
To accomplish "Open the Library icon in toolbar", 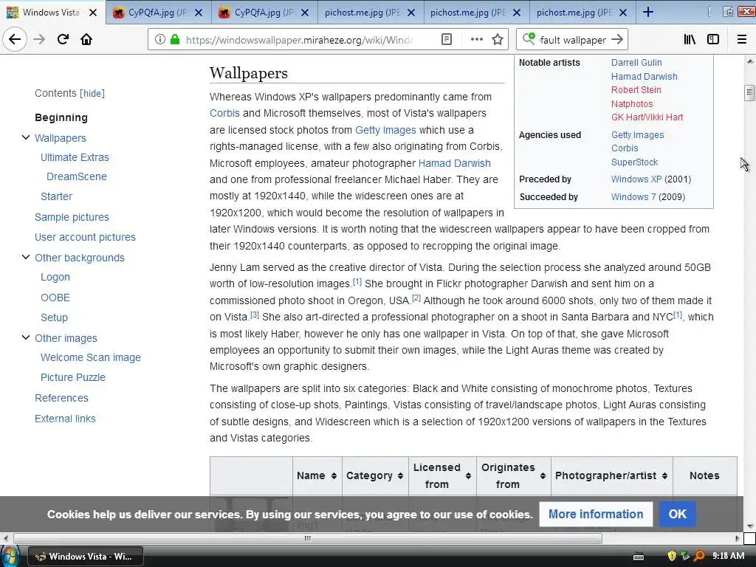I will pos(690,40).
